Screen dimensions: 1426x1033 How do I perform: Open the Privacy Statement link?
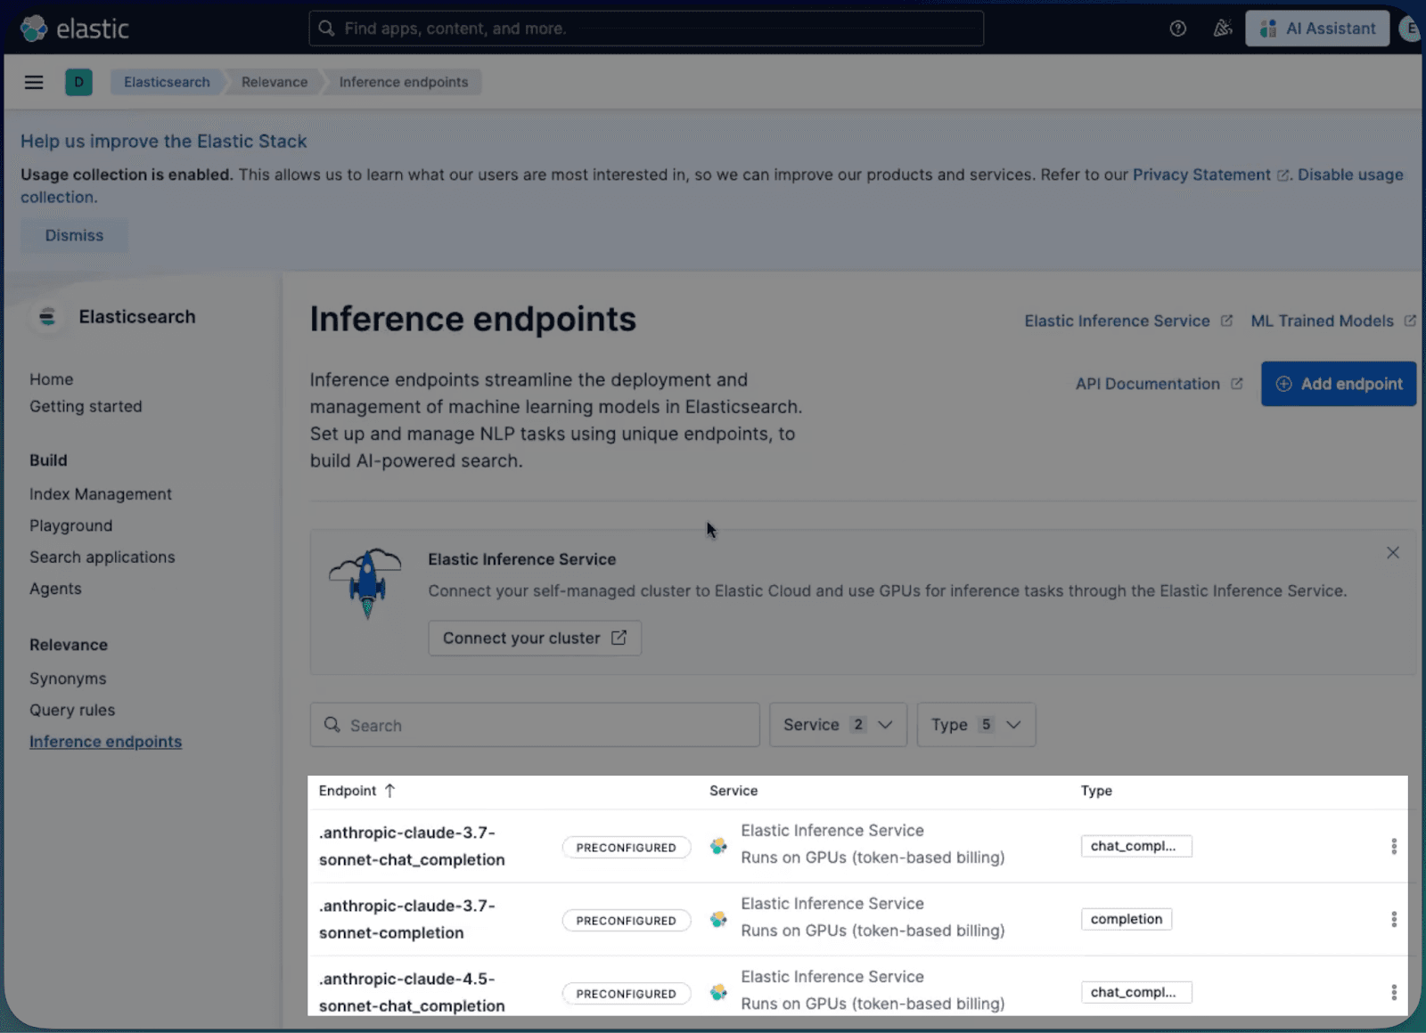click(x=1201, y=175)
